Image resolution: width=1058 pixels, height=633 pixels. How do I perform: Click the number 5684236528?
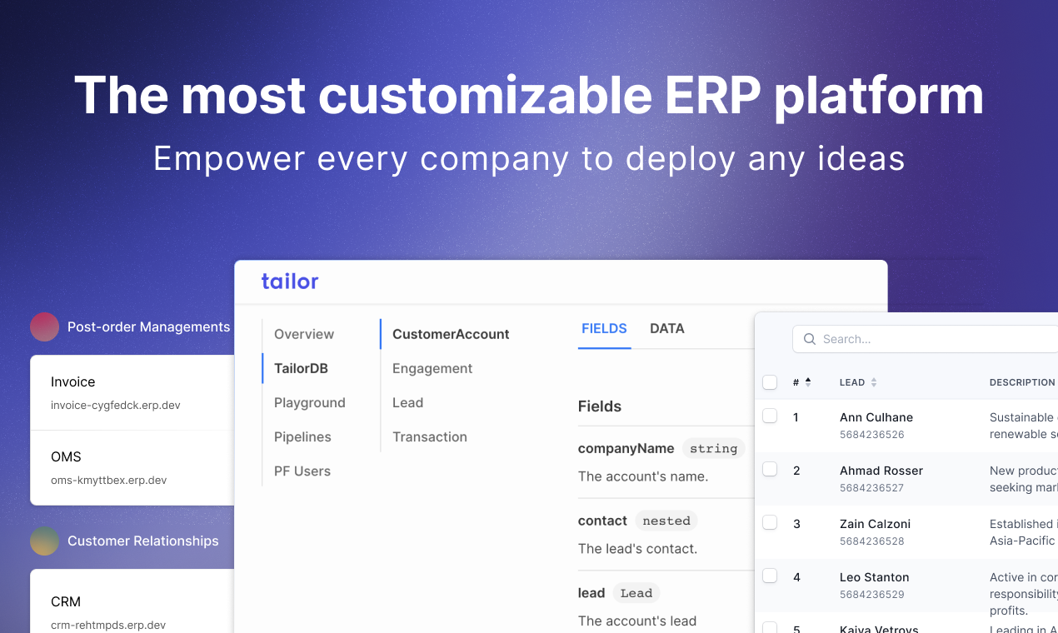(872, 541)
